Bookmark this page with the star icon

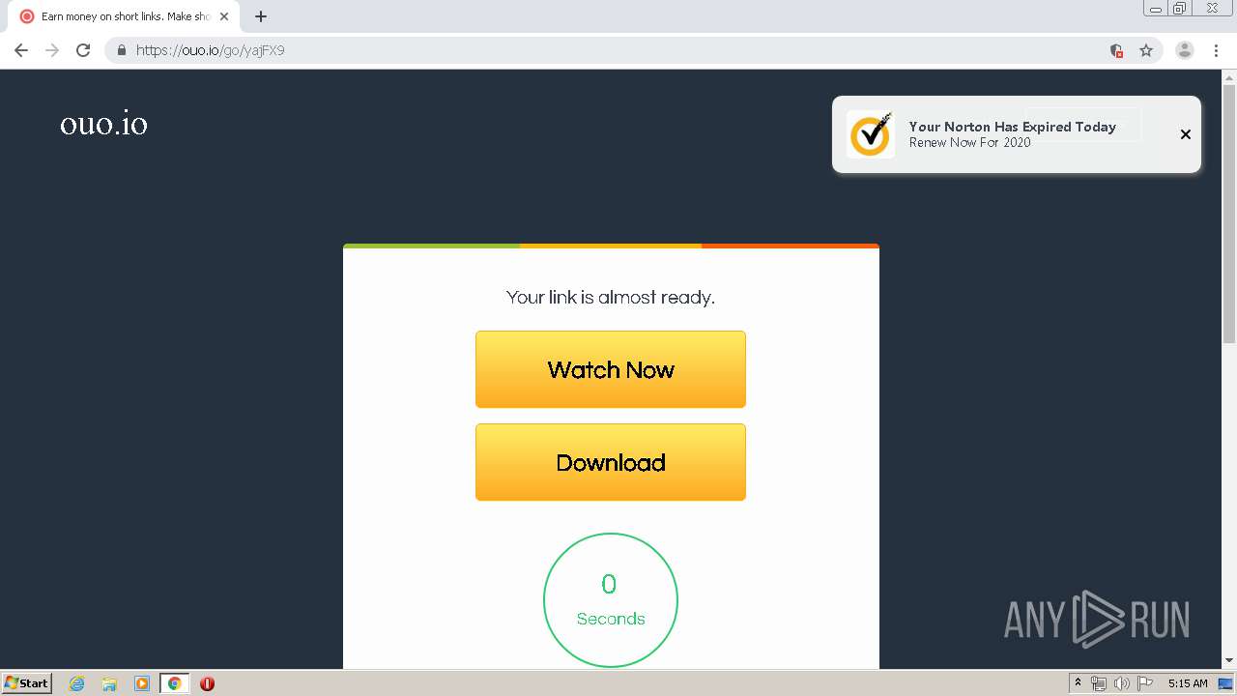click(x=1146, y=50)
